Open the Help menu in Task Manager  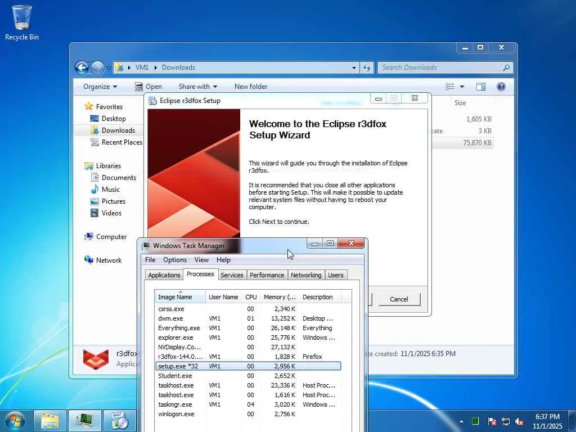click(223, 260)
